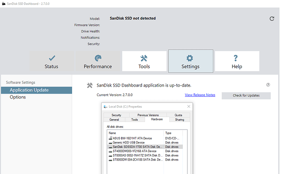
Task: Click the Settings gear icon
Action: (x=190, y=58)
